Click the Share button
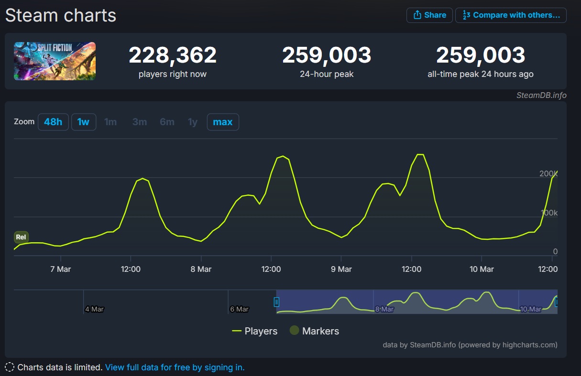This screenshot has width=581, height=376. [429, 15]
